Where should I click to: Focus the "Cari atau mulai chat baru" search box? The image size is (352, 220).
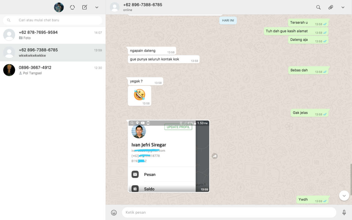pos(53,20)
